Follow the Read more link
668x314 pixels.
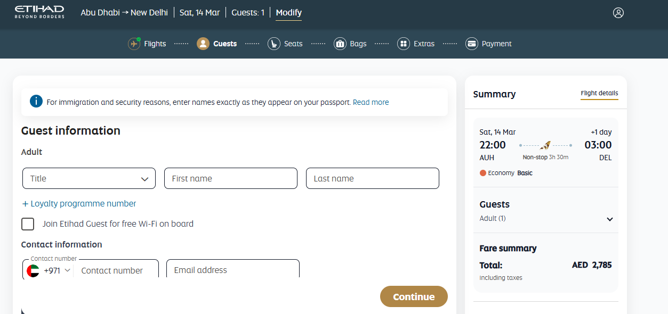tap(371, 102)
